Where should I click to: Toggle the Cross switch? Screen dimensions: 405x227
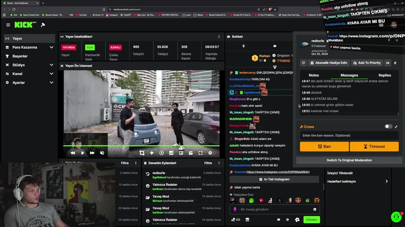click(x=388, y=126)
